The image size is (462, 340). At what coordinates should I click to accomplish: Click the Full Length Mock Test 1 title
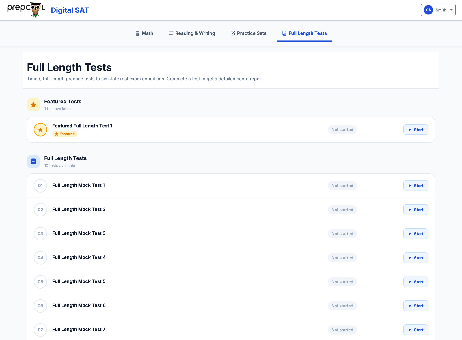pos(79,185)
